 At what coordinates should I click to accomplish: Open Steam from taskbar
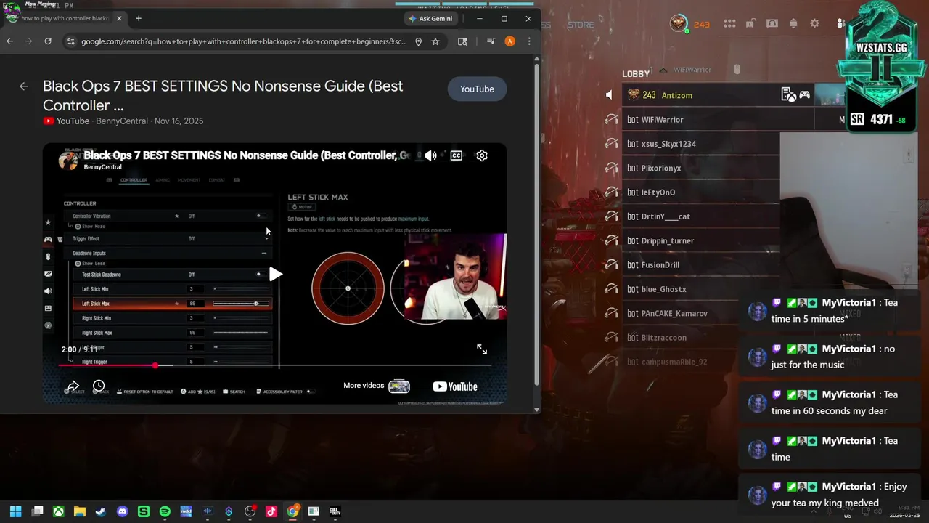(x=101, y=511)
